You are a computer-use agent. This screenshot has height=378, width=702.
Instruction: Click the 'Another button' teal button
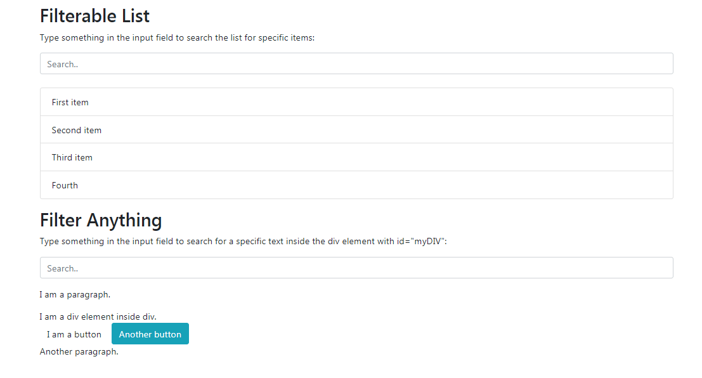click(x=150, y=334)
